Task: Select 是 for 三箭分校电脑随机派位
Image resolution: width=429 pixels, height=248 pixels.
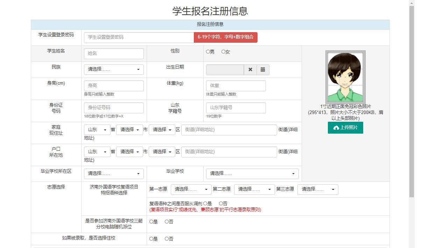Action: [151, 221]
